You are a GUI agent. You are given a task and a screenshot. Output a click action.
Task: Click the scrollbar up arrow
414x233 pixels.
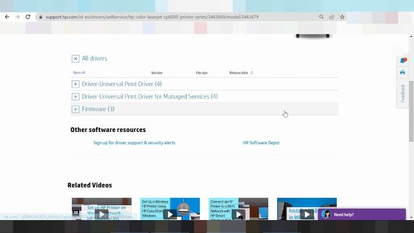(411, 36)
